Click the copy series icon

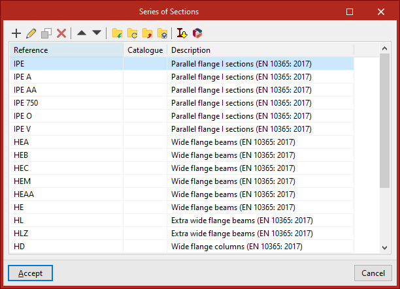pyautogui.click(x=46, y=33)
